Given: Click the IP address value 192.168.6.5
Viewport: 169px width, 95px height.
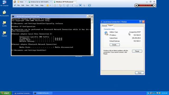Looking at the screenshot, I should 137,35.
